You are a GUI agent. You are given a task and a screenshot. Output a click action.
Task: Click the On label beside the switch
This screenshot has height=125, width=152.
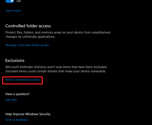tap(18, 1)
